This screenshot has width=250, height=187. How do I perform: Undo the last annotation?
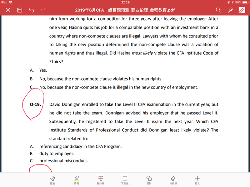tap(32, 10)
